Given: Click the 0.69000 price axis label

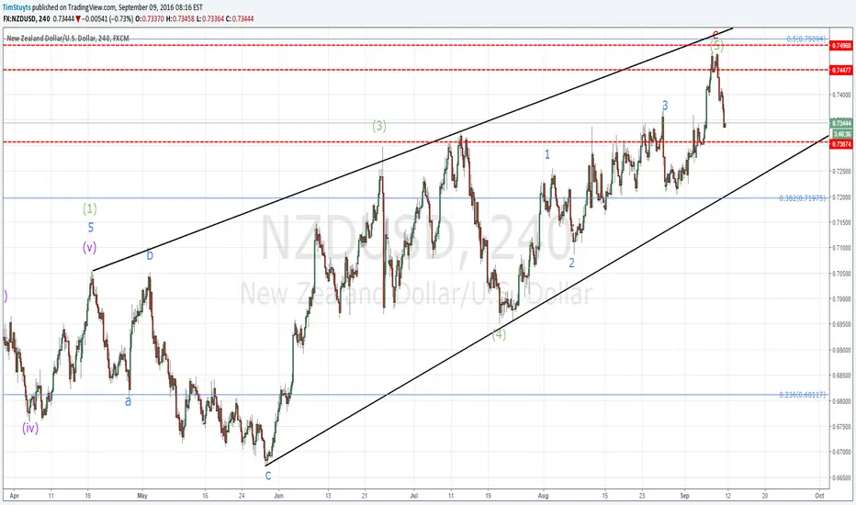Looking at the screenshot, I should pos(842,350).
